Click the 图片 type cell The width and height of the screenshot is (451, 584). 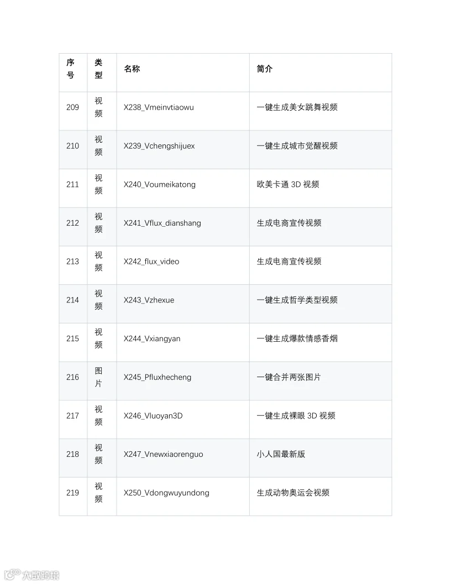[x=98, y=377]
